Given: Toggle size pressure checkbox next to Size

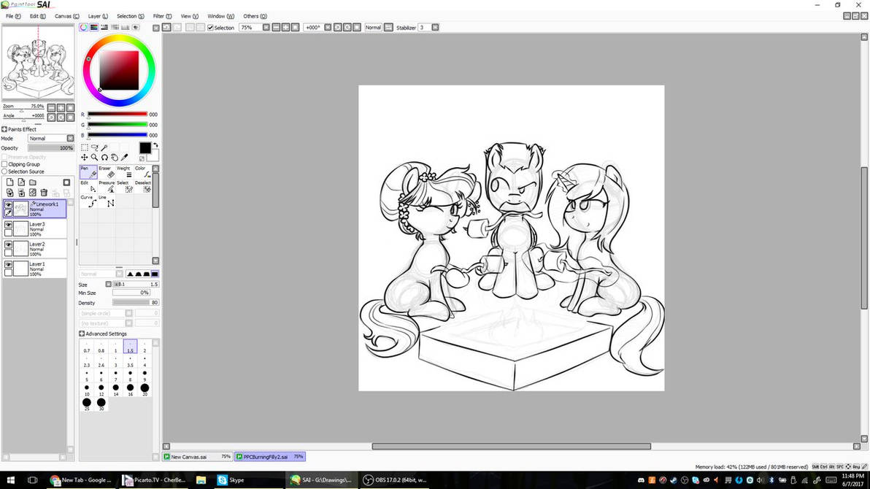Looking at the screenshot, I should (108, 284).
